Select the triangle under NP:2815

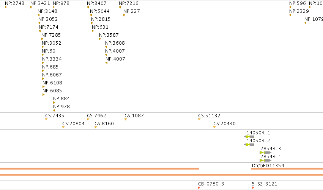92,23
